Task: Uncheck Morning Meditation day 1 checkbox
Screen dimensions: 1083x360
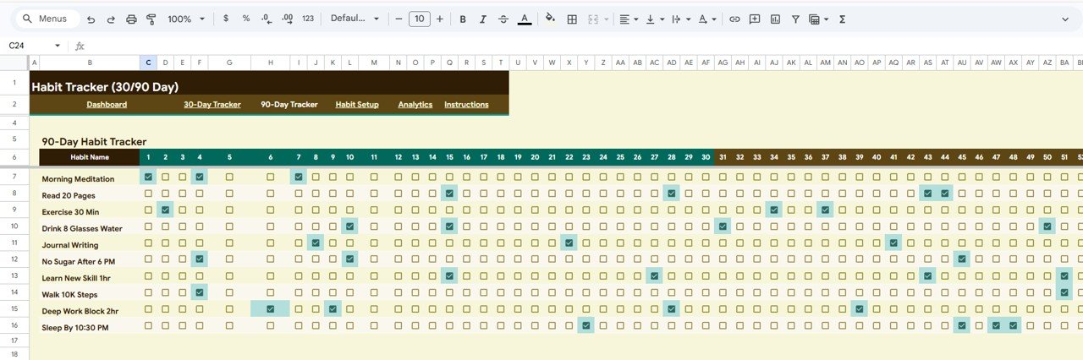Action: point(149,177)
